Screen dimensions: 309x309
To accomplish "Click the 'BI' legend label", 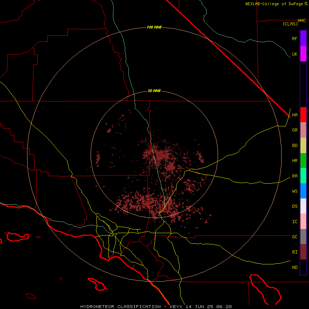I will (295, 252).
